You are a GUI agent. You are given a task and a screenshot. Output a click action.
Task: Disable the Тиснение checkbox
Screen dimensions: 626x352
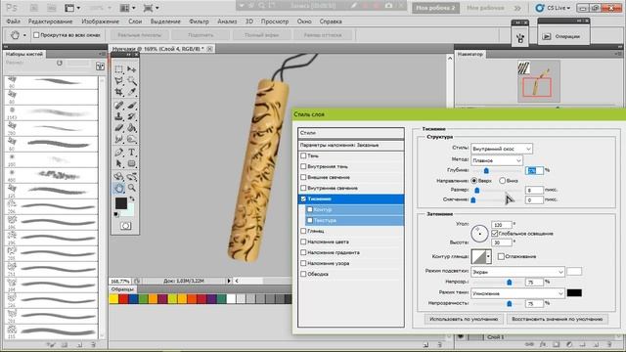pos(303,198)
